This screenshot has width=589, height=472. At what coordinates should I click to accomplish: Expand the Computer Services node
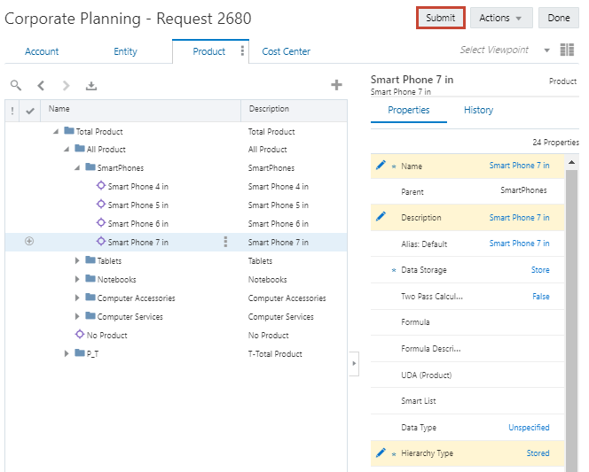77,316
